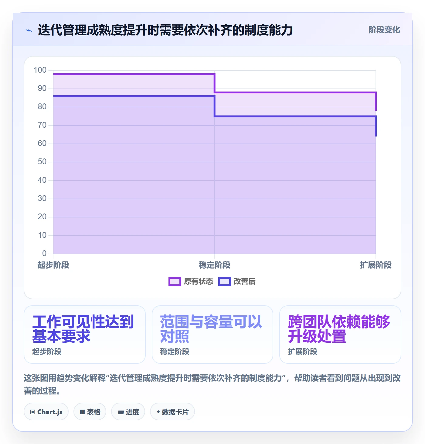Viewport: 425px width, 444px height.
Task: Click the 原有状态 legend label
Action: coord(199,282)
